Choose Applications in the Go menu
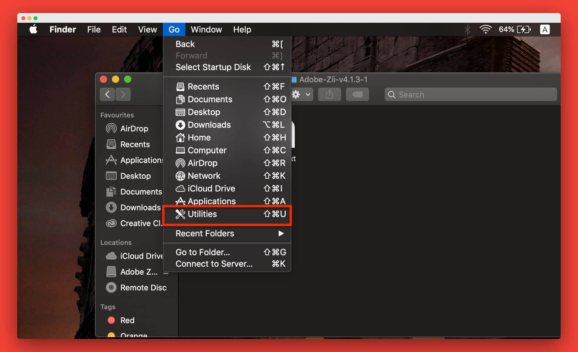Viewport: 578px width, 352px height. (x=227, y=201)
